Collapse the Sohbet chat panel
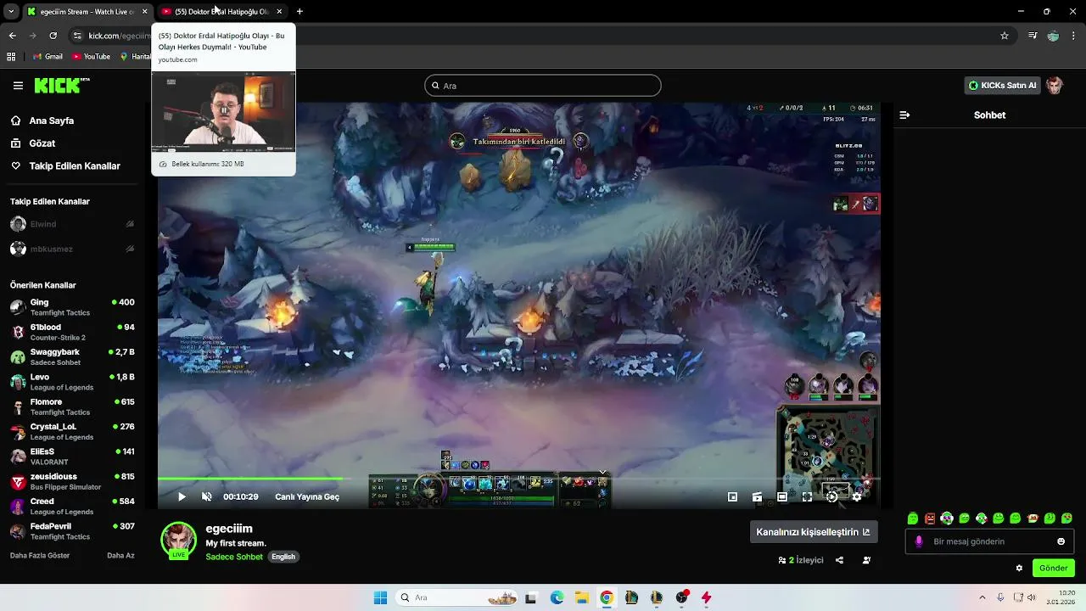The width and height of the screenshot is (1086, 611). point(904,115)
